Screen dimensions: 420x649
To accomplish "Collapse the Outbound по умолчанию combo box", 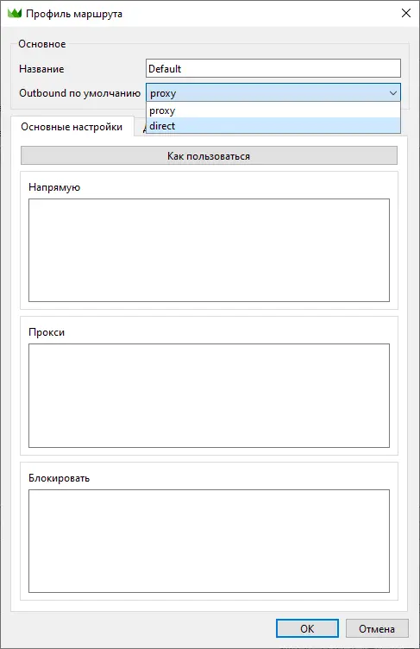I will tap(273, 92).
